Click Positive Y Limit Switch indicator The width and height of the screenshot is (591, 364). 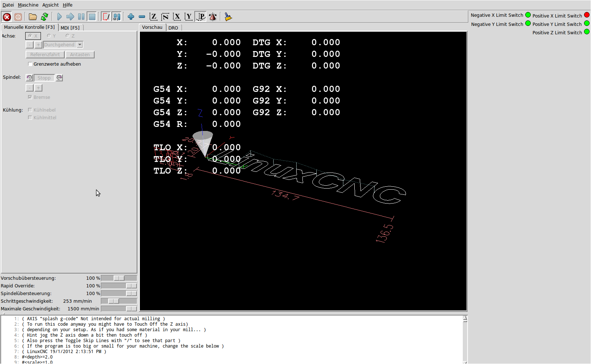tap(587, 23)
